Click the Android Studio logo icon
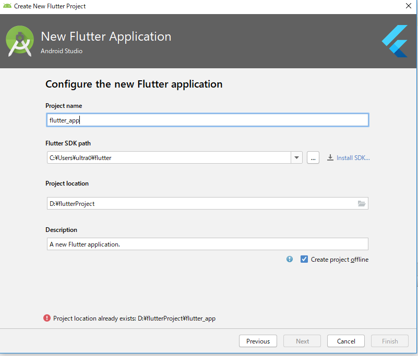 pos(20,41)
